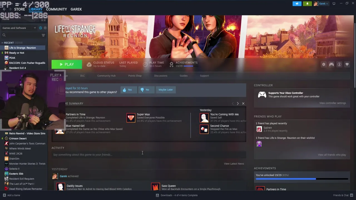Show game info with the info icon
Viewport: 356px width, 200px height.
[x=339, y=64]
